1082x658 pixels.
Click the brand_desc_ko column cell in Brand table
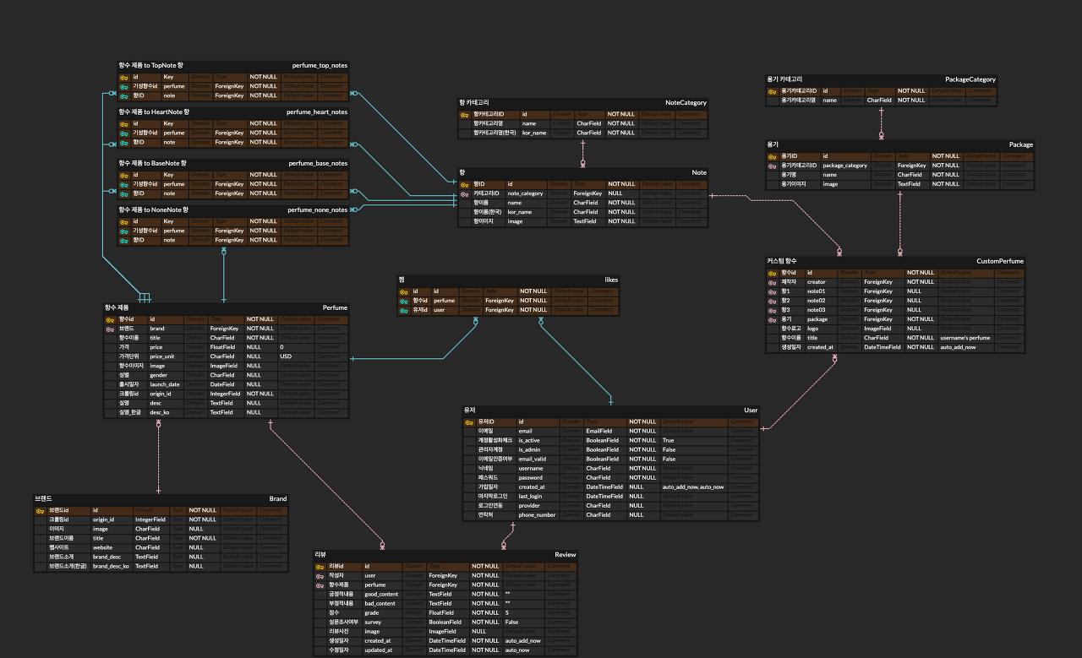click(x=111, y=566)
